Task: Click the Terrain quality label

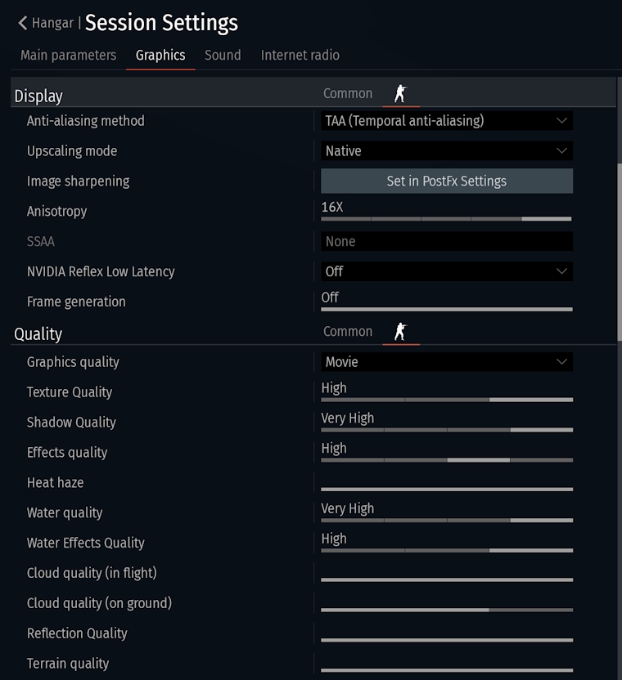Action: click(68, 664)
